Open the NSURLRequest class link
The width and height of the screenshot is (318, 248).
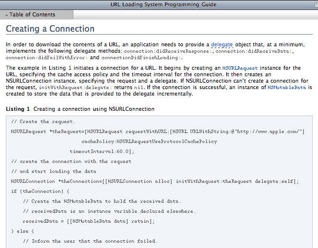coord(240,68)
